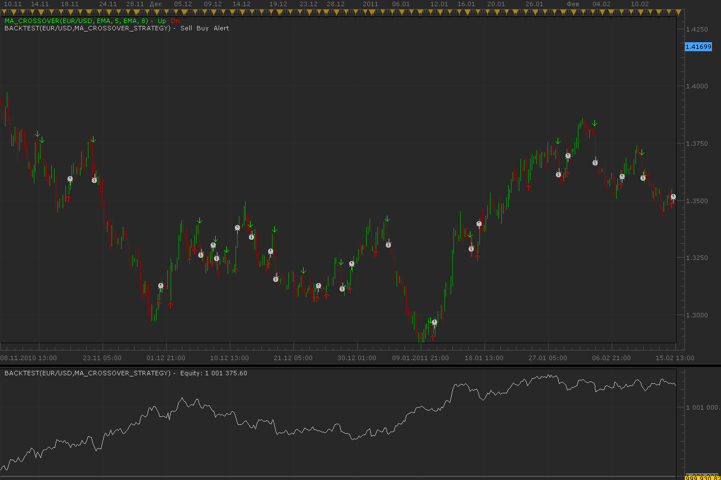Click the first green down arrow near 14.11
This screenshot has width=721, height=480.
pyautogui.click(x=37, y=134)
